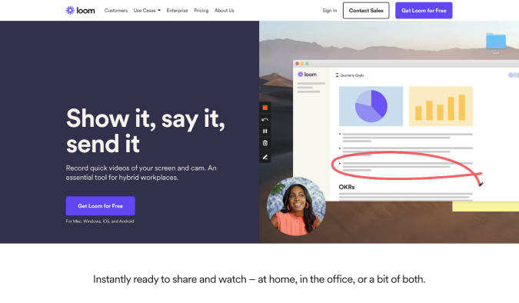The image size is (519, 303).
Task: Click hero Get Loom for Free button
Action: (x=100, y=206)
